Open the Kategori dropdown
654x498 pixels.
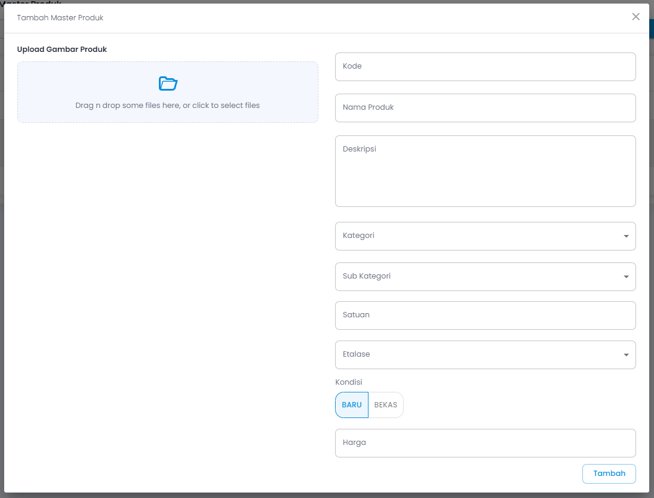(x=486, y=236)
